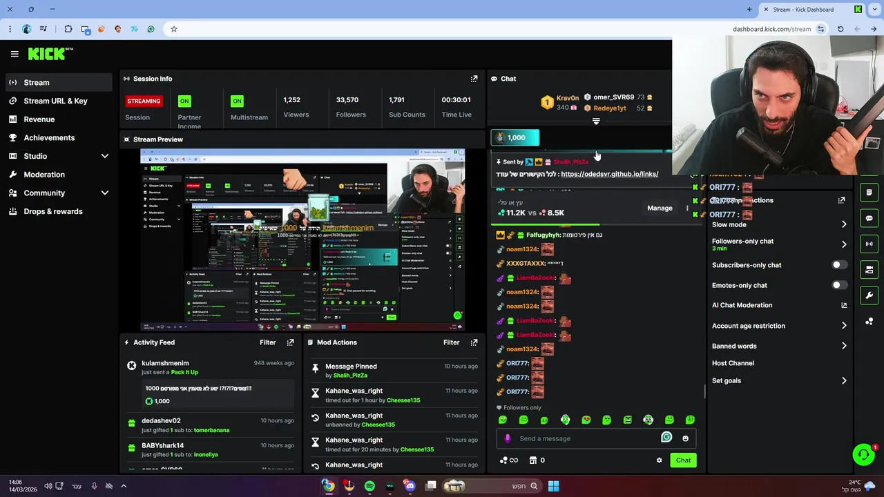The height and width of the screenshot is (497, 884).
Task: Open chat settings gear icon
Action: (x=659, y=460)
